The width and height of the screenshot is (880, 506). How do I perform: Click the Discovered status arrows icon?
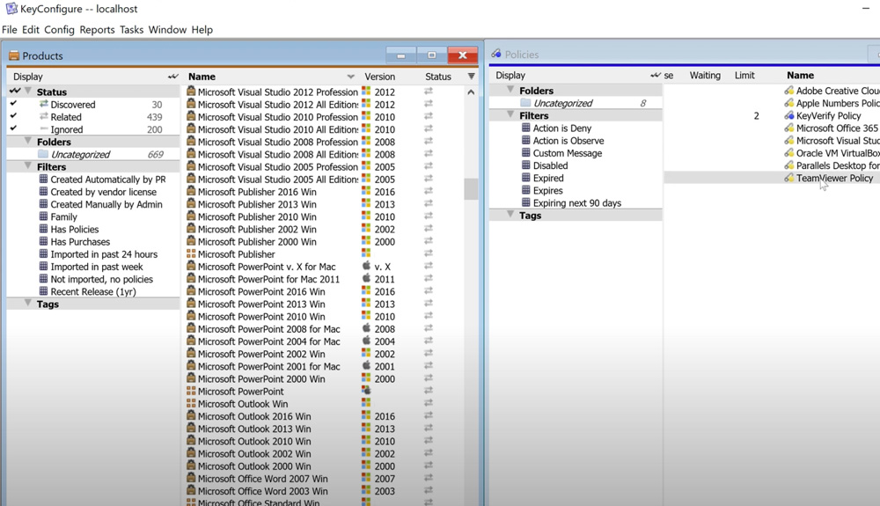[43, 105]
